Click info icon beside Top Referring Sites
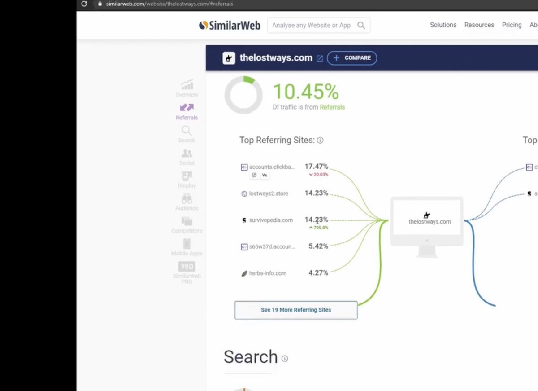This screenshot has height=391, width=538. pyautogui.click(x=320, y=141)
